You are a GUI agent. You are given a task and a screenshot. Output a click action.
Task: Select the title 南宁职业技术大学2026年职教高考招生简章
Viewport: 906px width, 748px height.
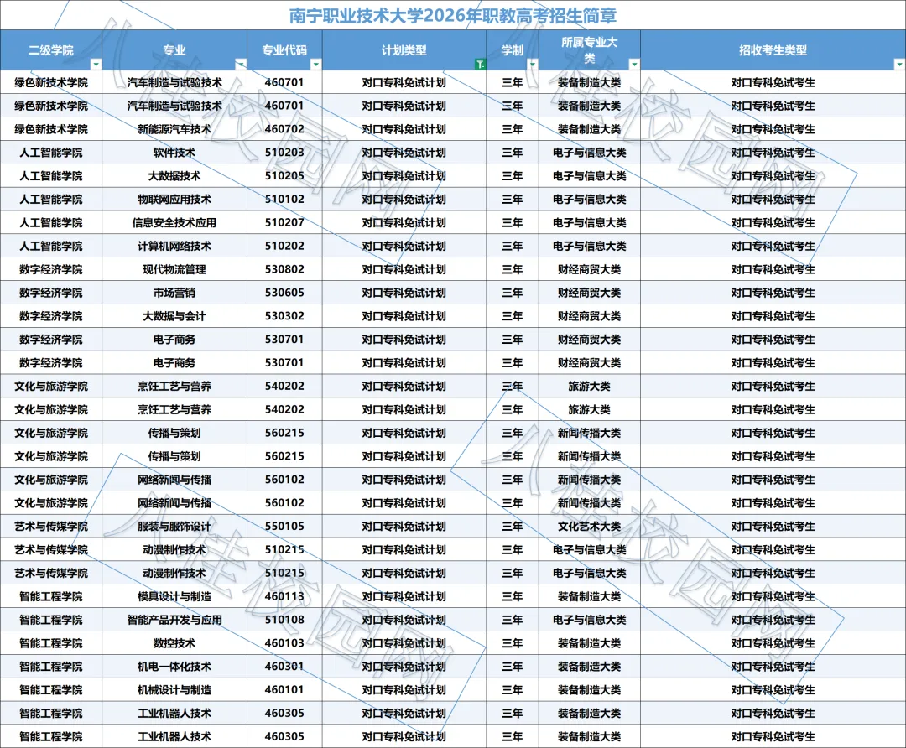pyautogui.click(x=453, y=16)
